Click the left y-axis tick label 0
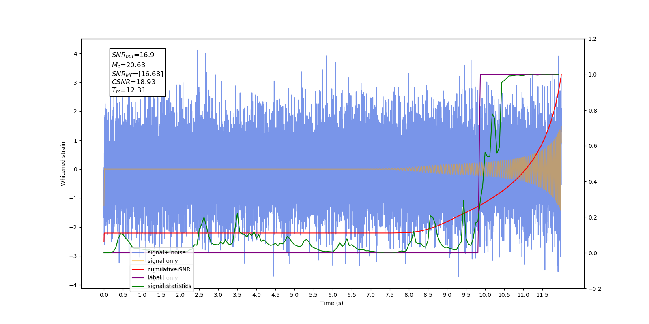Image resolution: width=649 pixels, height=324 pixels. (75, 169)
